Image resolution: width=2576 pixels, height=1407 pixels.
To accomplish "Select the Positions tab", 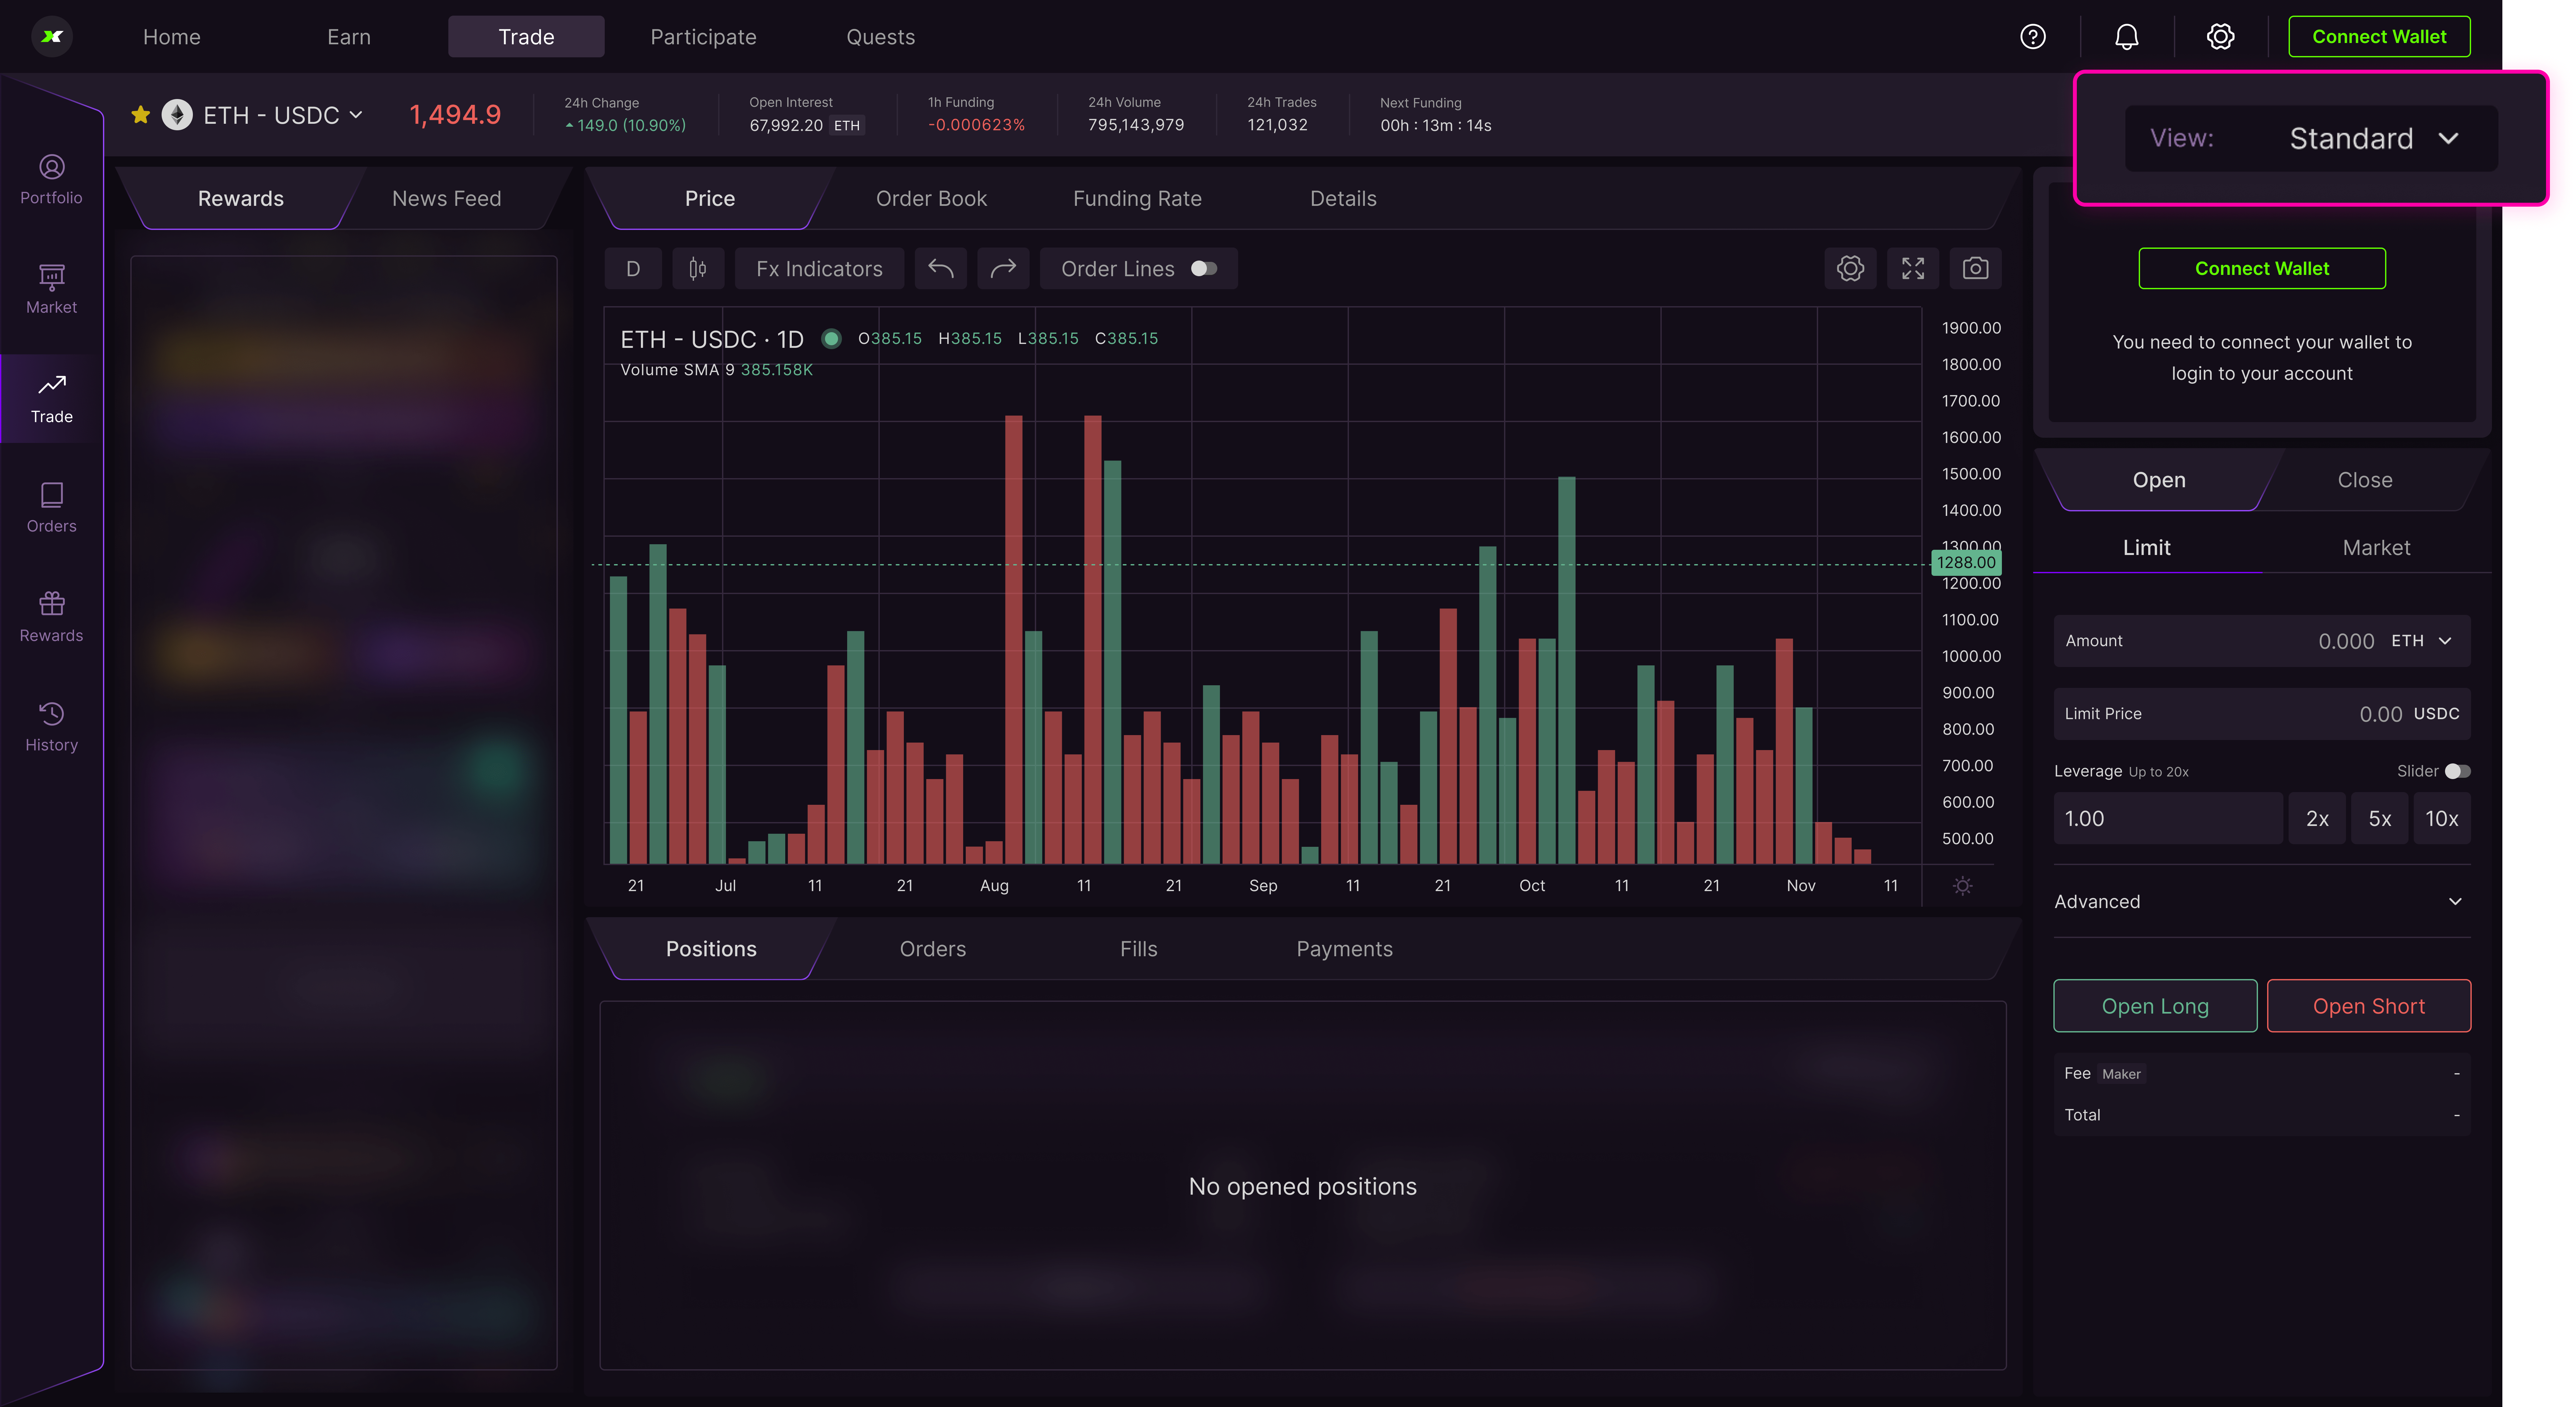I will [711, 949].
